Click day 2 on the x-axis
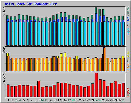The image size is (131, 103). coord(12,100)
